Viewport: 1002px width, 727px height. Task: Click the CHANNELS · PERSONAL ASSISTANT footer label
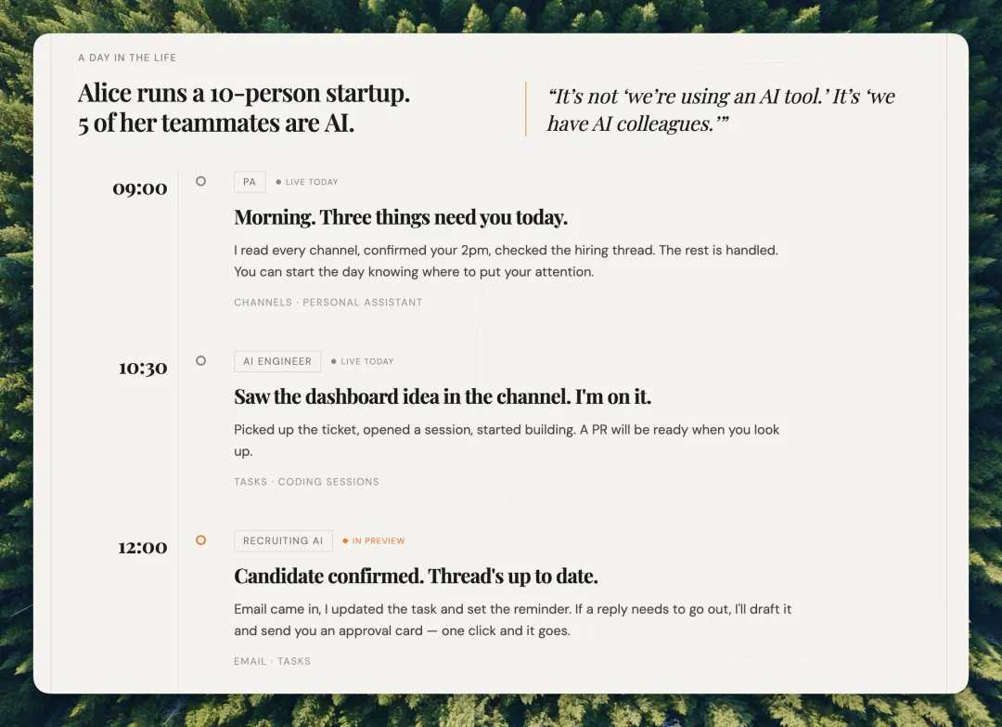(x=328, y=303)
